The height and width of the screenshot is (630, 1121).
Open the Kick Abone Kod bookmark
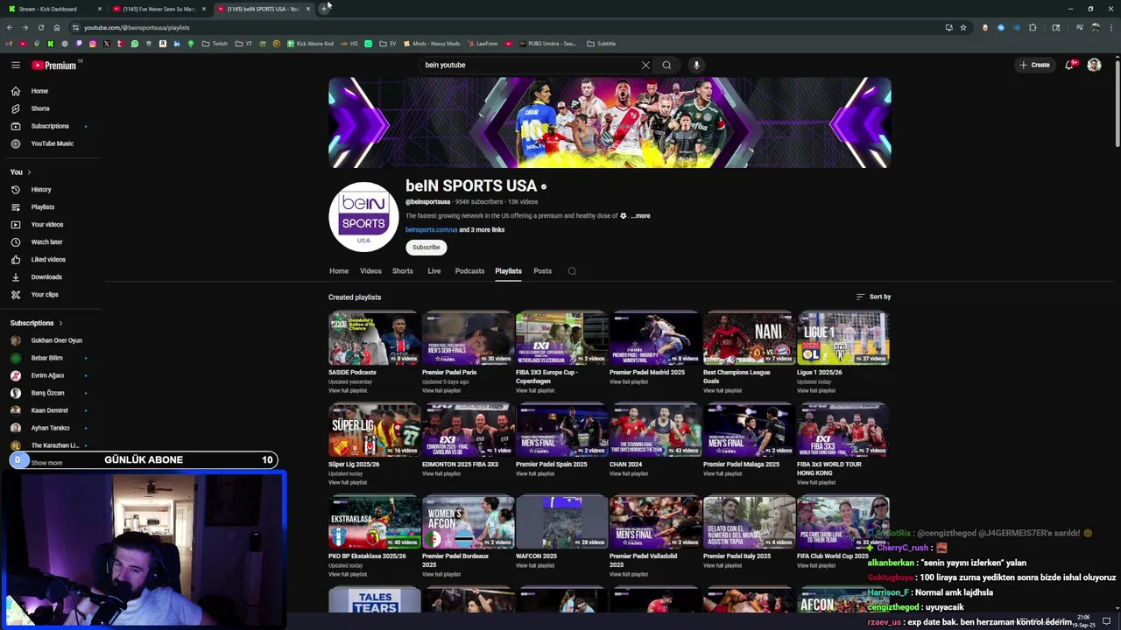point(310,44)
